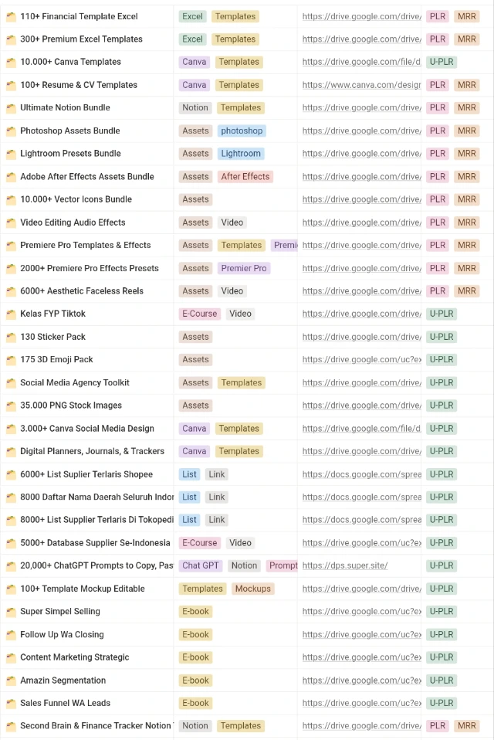This screenshot has height=740, width=494.
Task: Open the dps.super.site link
Action: (x=345, y=565)
